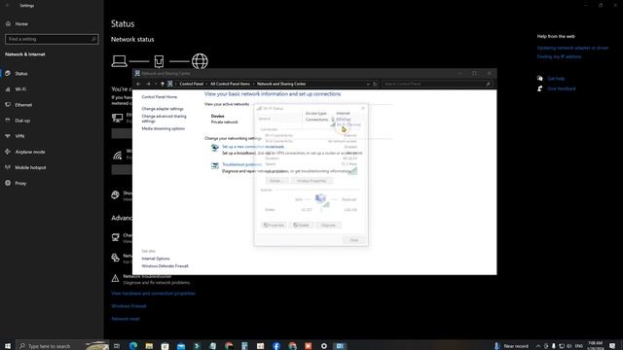This screenshot has width=623, height=350.
Task: Open the Windows Start menu
Action: tap(8, 346)
